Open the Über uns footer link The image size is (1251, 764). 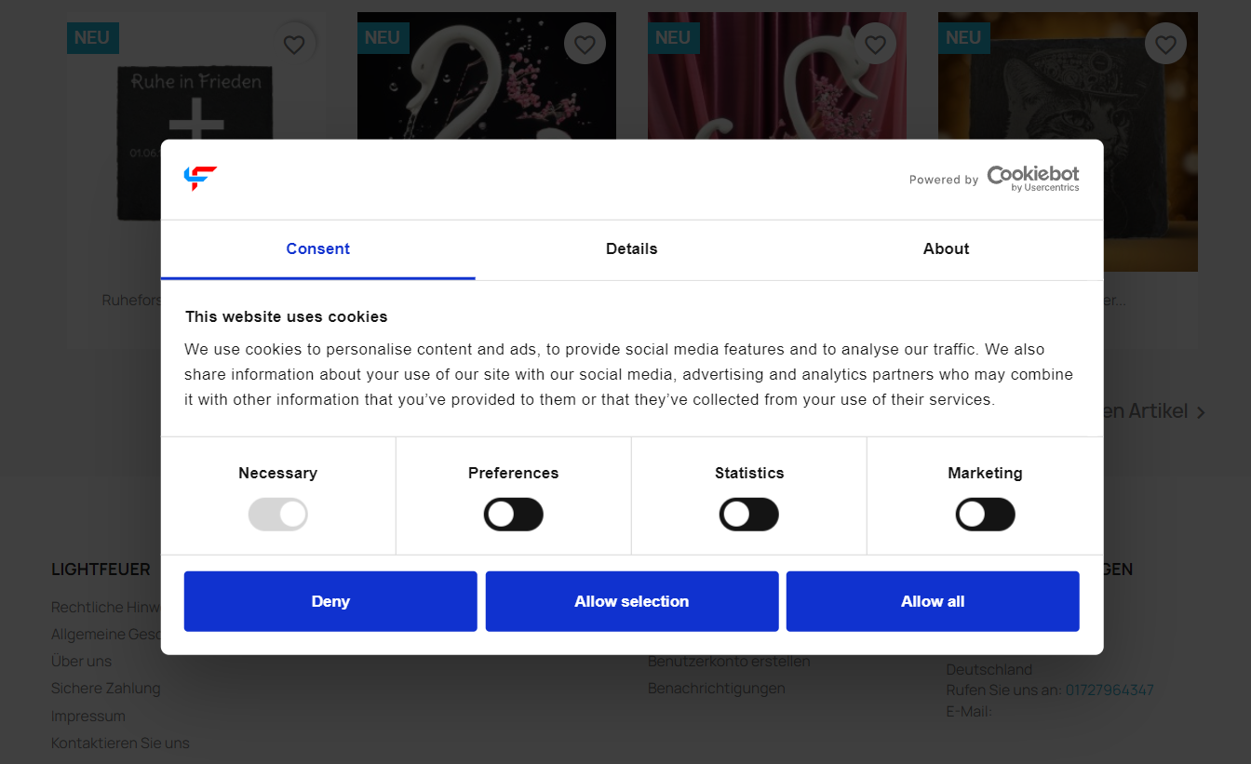click(81, 662)
